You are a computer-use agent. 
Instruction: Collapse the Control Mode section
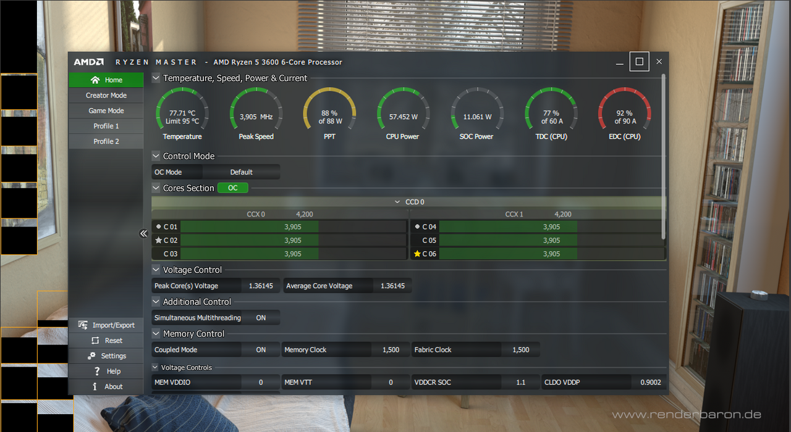tap(156, 156)
